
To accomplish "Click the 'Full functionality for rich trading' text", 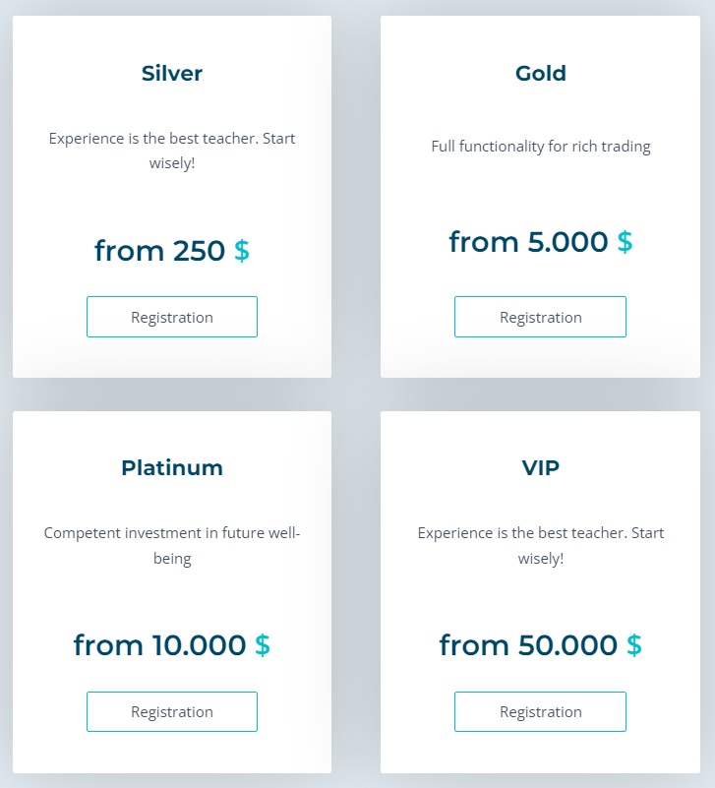I will click(540, 146).
